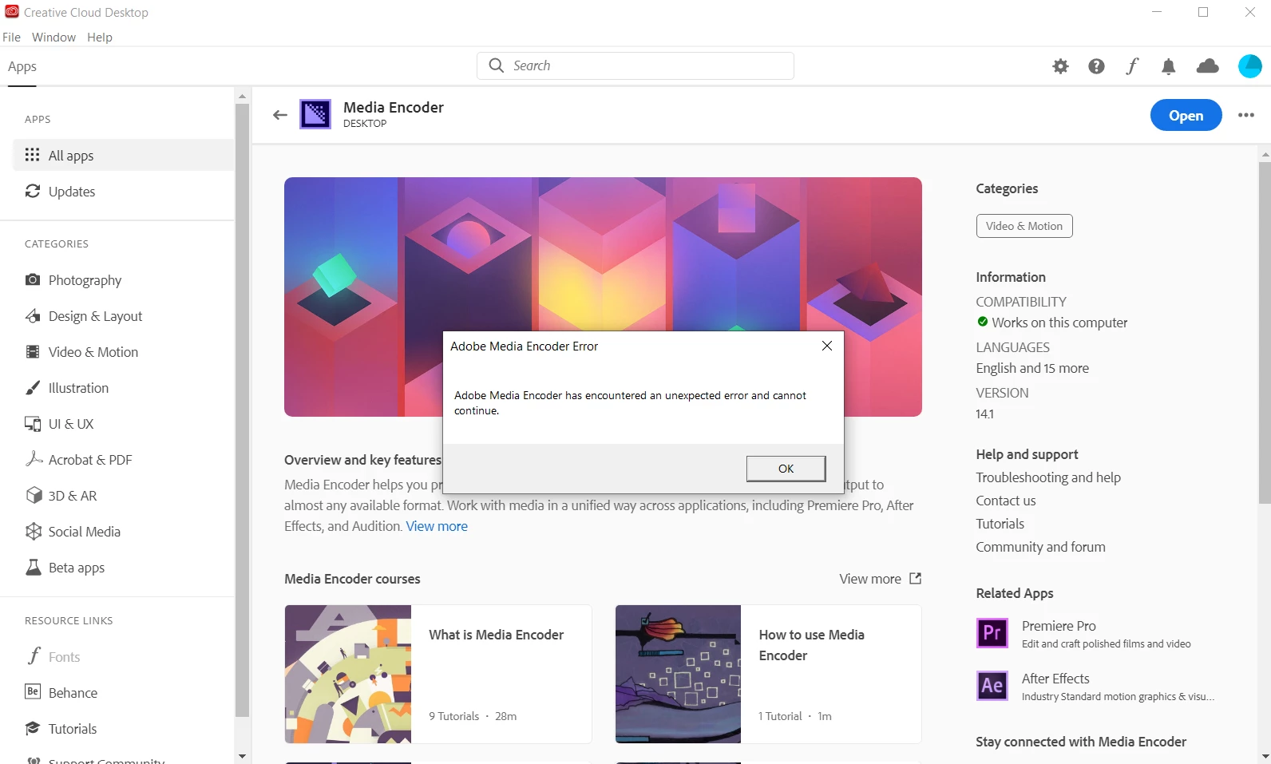Open the File menu
This screenshot has width=1271, height=764.
(12, 38)
